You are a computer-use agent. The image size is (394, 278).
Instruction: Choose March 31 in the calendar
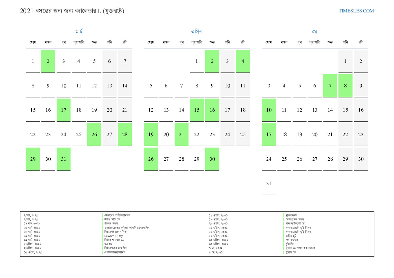(x=64, y=159)
